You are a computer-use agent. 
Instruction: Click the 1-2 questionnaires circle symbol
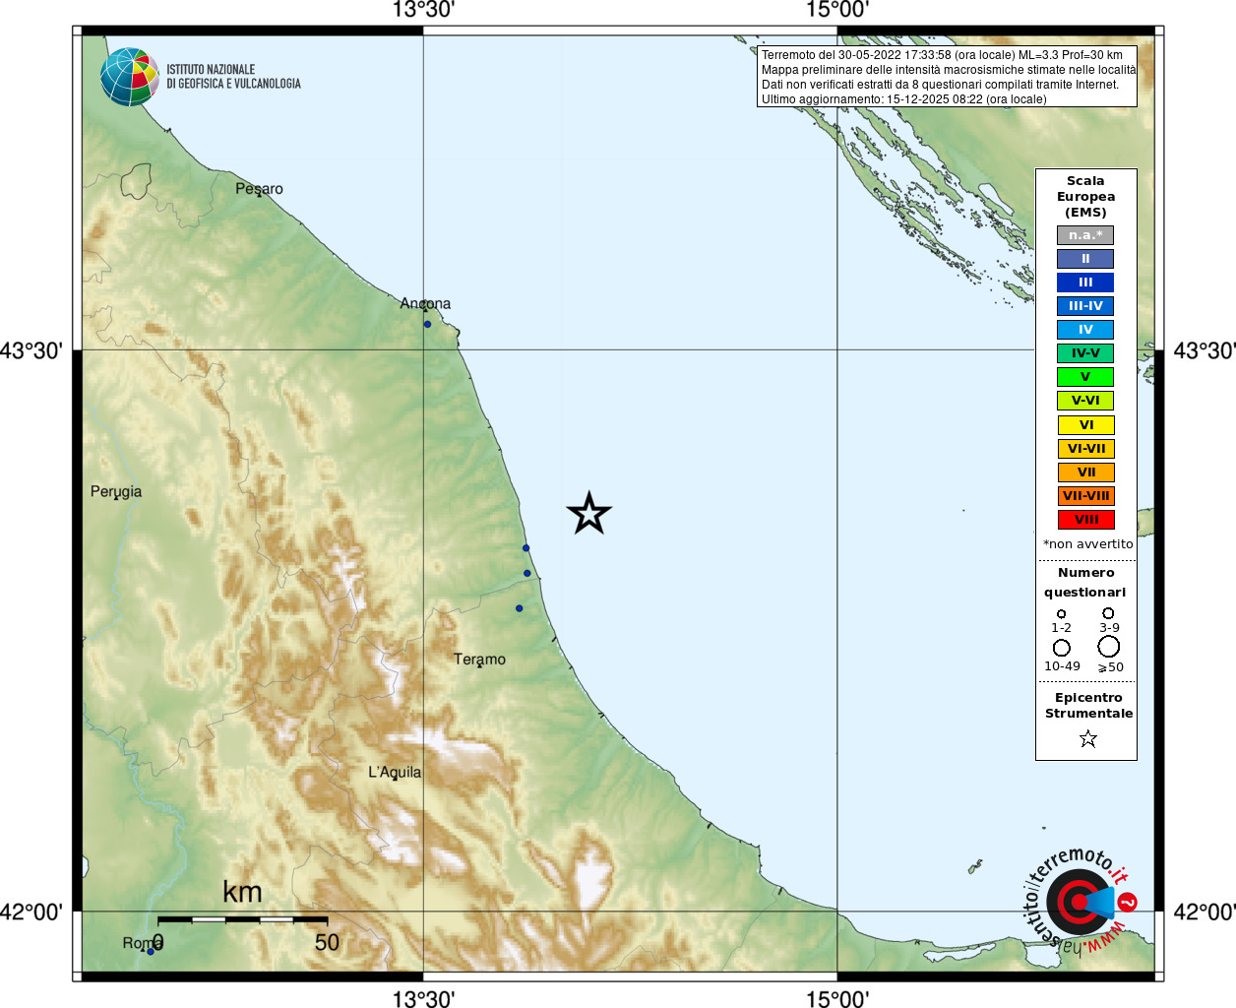pos(1061,614)
